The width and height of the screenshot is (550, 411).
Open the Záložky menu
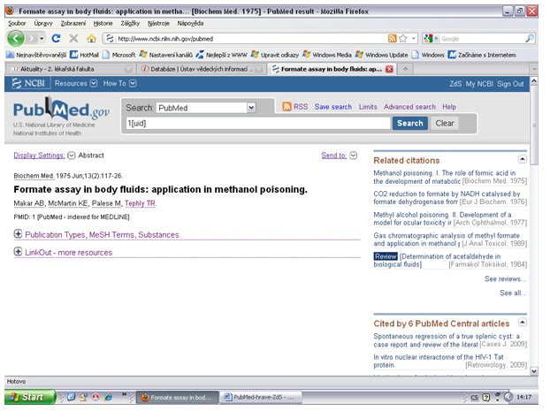pos(130,24)
